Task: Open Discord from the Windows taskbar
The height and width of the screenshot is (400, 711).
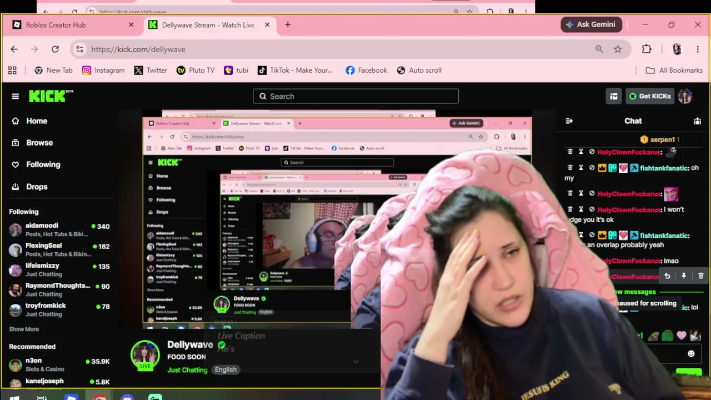Action: 127,397
